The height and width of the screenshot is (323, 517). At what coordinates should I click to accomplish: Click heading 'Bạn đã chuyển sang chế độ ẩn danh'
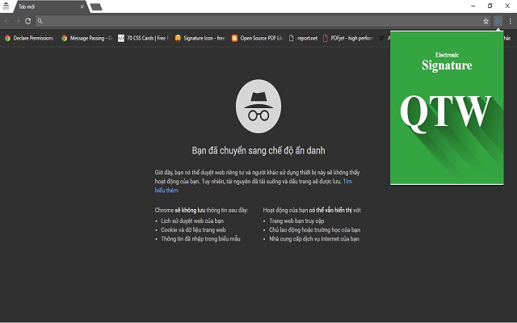258,151
